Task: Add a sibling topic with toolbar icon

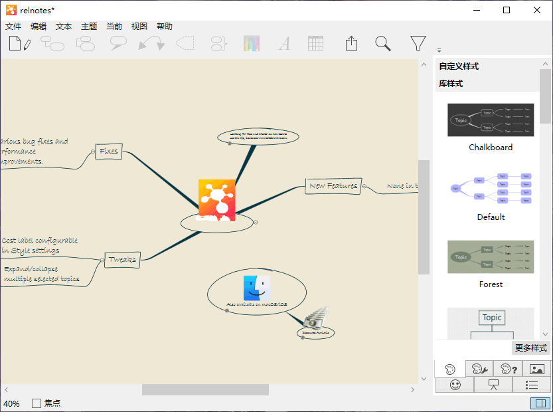Action: tap(86, 43)
